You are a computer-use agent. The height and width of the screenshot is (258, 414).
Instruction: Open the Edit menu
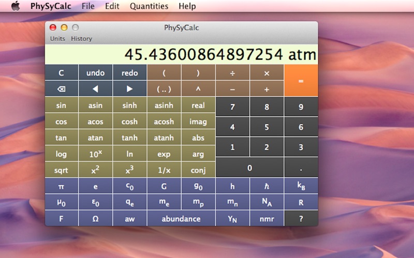pos(112,6)
